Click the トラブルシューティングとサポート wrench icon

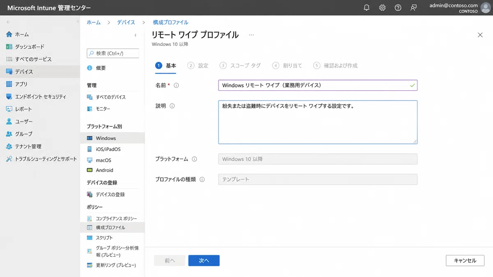[9, 159]
